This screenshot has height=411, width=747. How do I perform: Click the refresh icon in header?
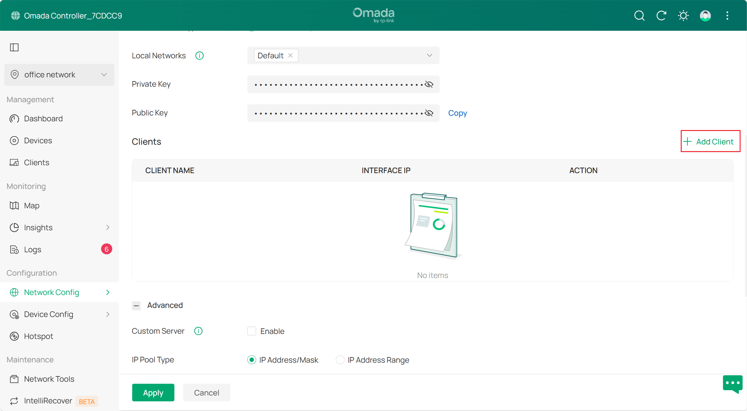(x=661, y=15)
